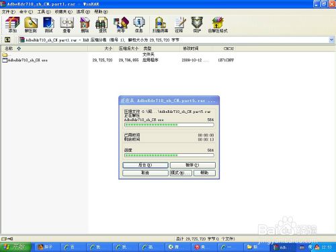Click the Info (信息) toolbar icon

(139, 25)
